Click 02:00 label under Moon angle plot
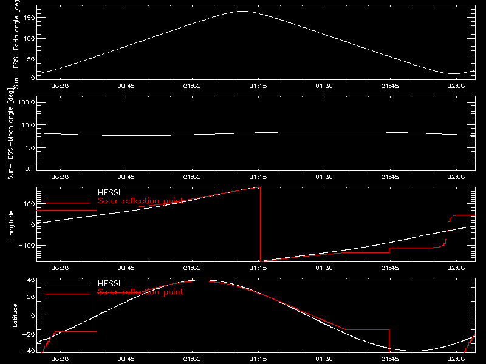Image resolution: width=486 pixels, height=364 pixels. [x=456, y=177]
